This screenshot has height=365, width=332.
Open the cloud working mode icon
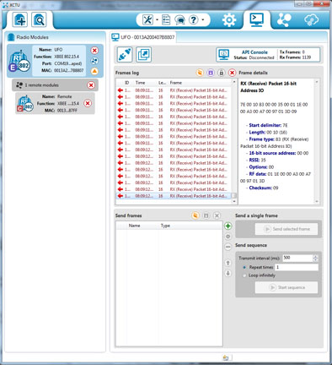311,20
